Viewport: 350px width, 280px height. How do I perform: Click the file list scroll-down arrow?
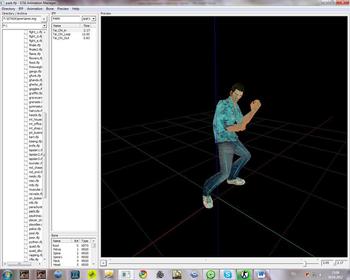click(45, 259)
